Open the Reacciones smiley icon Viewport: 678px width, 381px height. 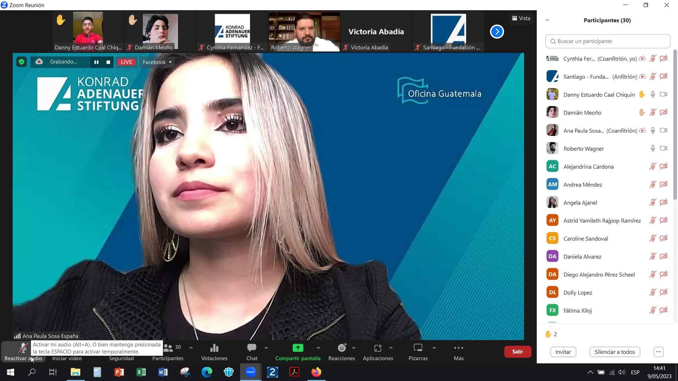[x=341, y=349]
